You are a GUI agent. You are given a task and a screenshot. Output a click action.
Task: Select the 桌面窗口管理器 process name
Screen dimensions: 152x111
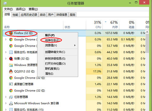(24, 84)
